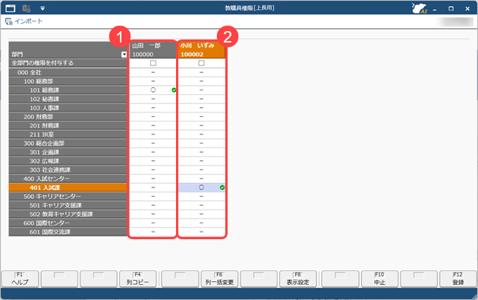Image resolution: width=478 pixels, height=300 pixels.
Task: Select the 501 キャリア支援課 department row
Action: point(68,205)
